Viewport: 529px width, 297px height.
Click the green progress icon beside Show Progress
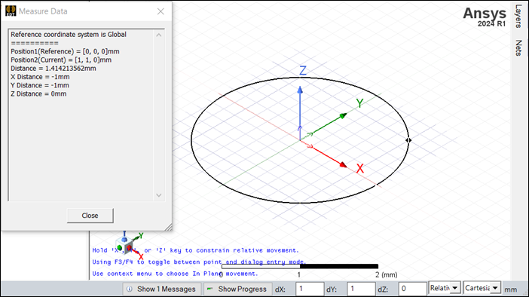pos(209,289)
